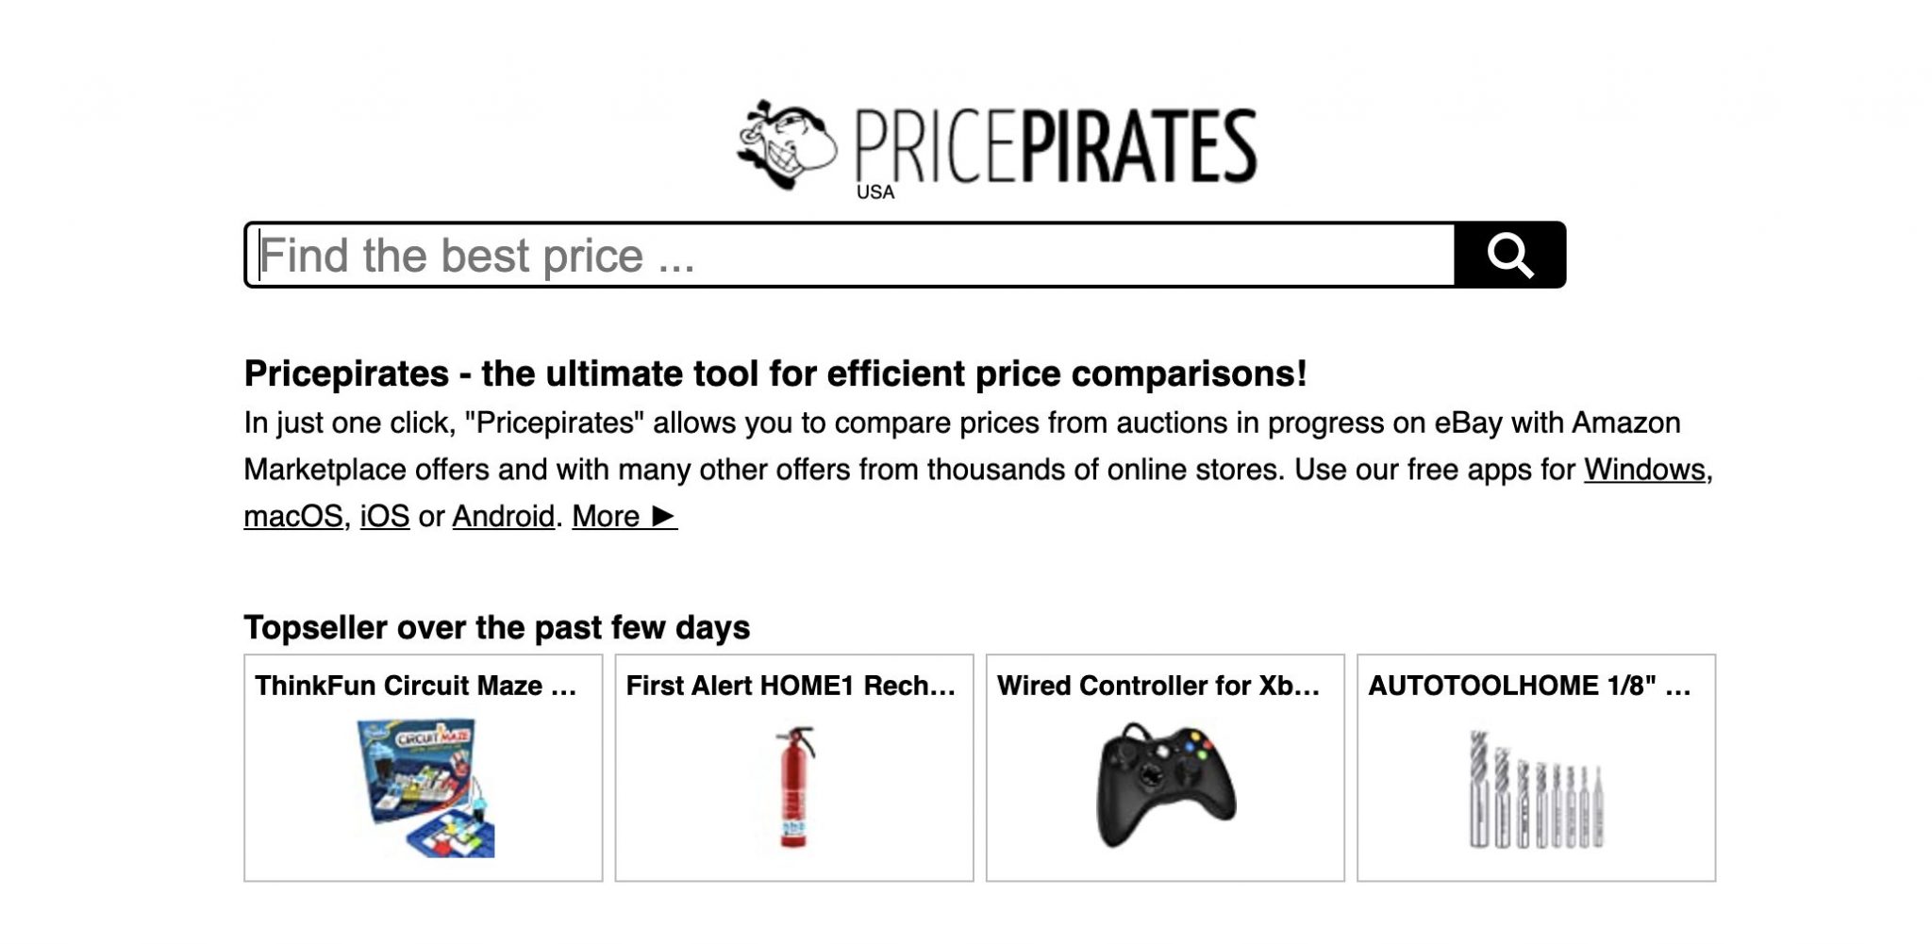
Task: Click the black Xbox controller image
Action: tap(1166, 785)
